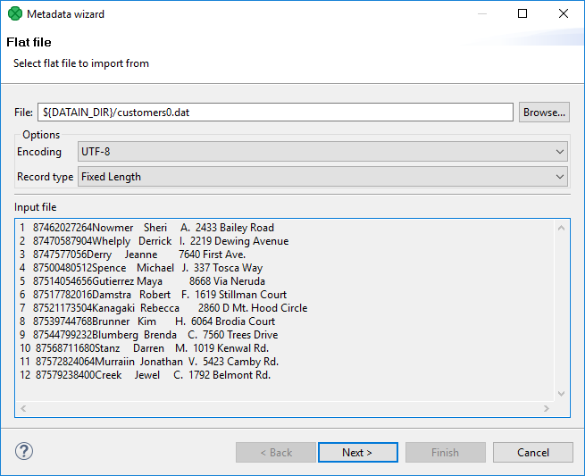
Task: Click the File path text field
Action: coord(275,113)
